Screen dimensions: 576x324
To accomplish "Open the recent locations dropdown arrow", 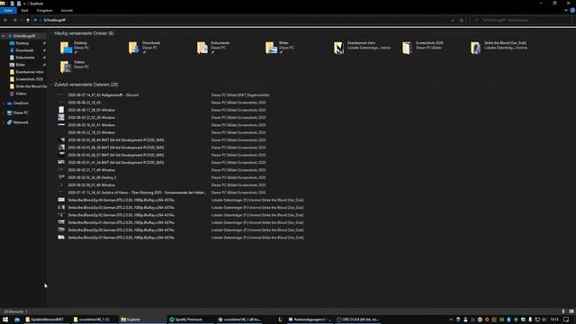I will click(22, 20).
